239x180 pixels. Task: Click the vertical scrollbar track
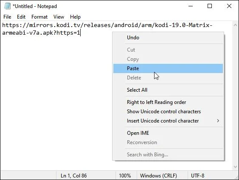[235, 96]
